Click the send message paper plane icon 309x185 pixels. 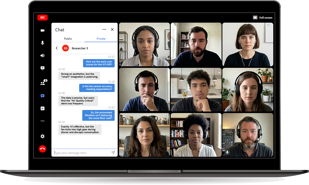[x=113, y=153]
